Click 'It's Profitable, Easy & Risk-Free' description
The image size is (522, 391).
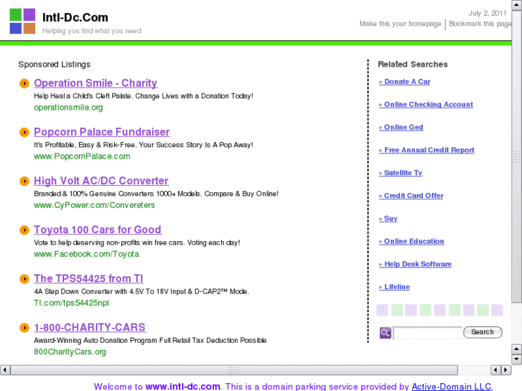pyautogui.click(x=144, y=145)
